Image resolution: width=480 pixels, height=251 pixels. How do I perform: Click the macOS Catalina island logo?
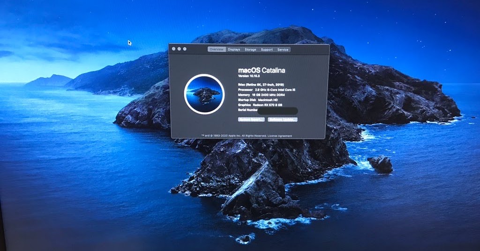pos(204,94)
